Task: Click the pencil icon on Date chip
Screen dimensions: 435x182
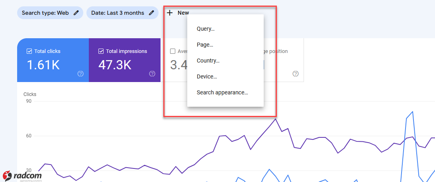Action: 151,13
